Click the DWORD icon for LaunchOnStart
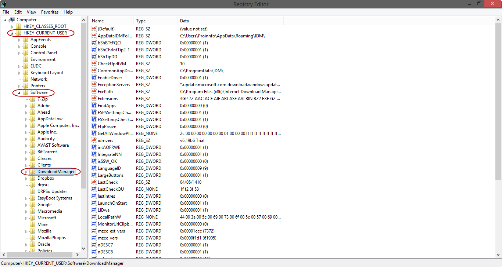Viewport: 502px width, 267px height. click(x=94, y=203)
